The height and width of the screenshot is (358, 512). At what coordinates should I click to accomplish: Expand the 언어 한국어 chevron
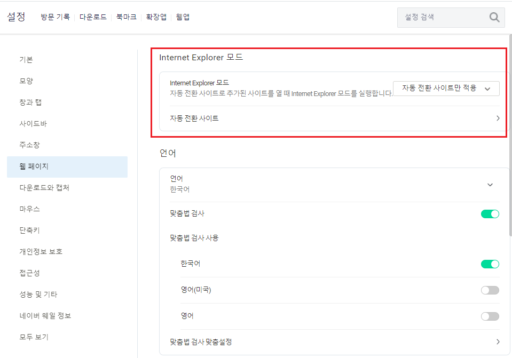pyautogui.click(x=490, y=185)
